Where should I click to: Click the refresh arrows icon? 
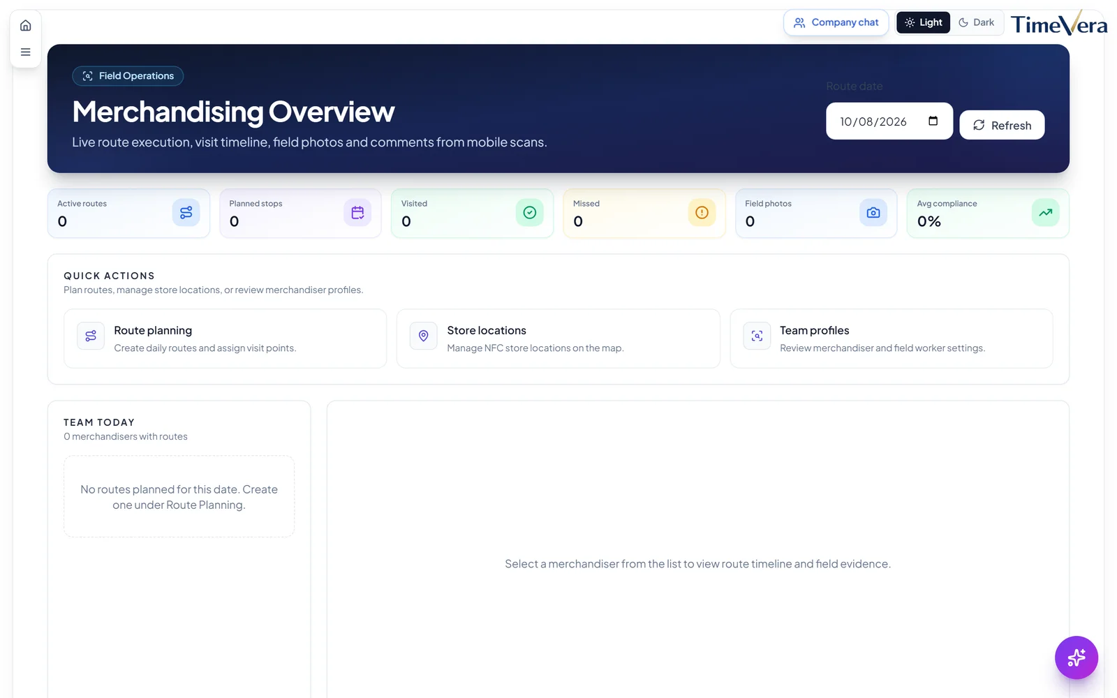tap(979, 125)
